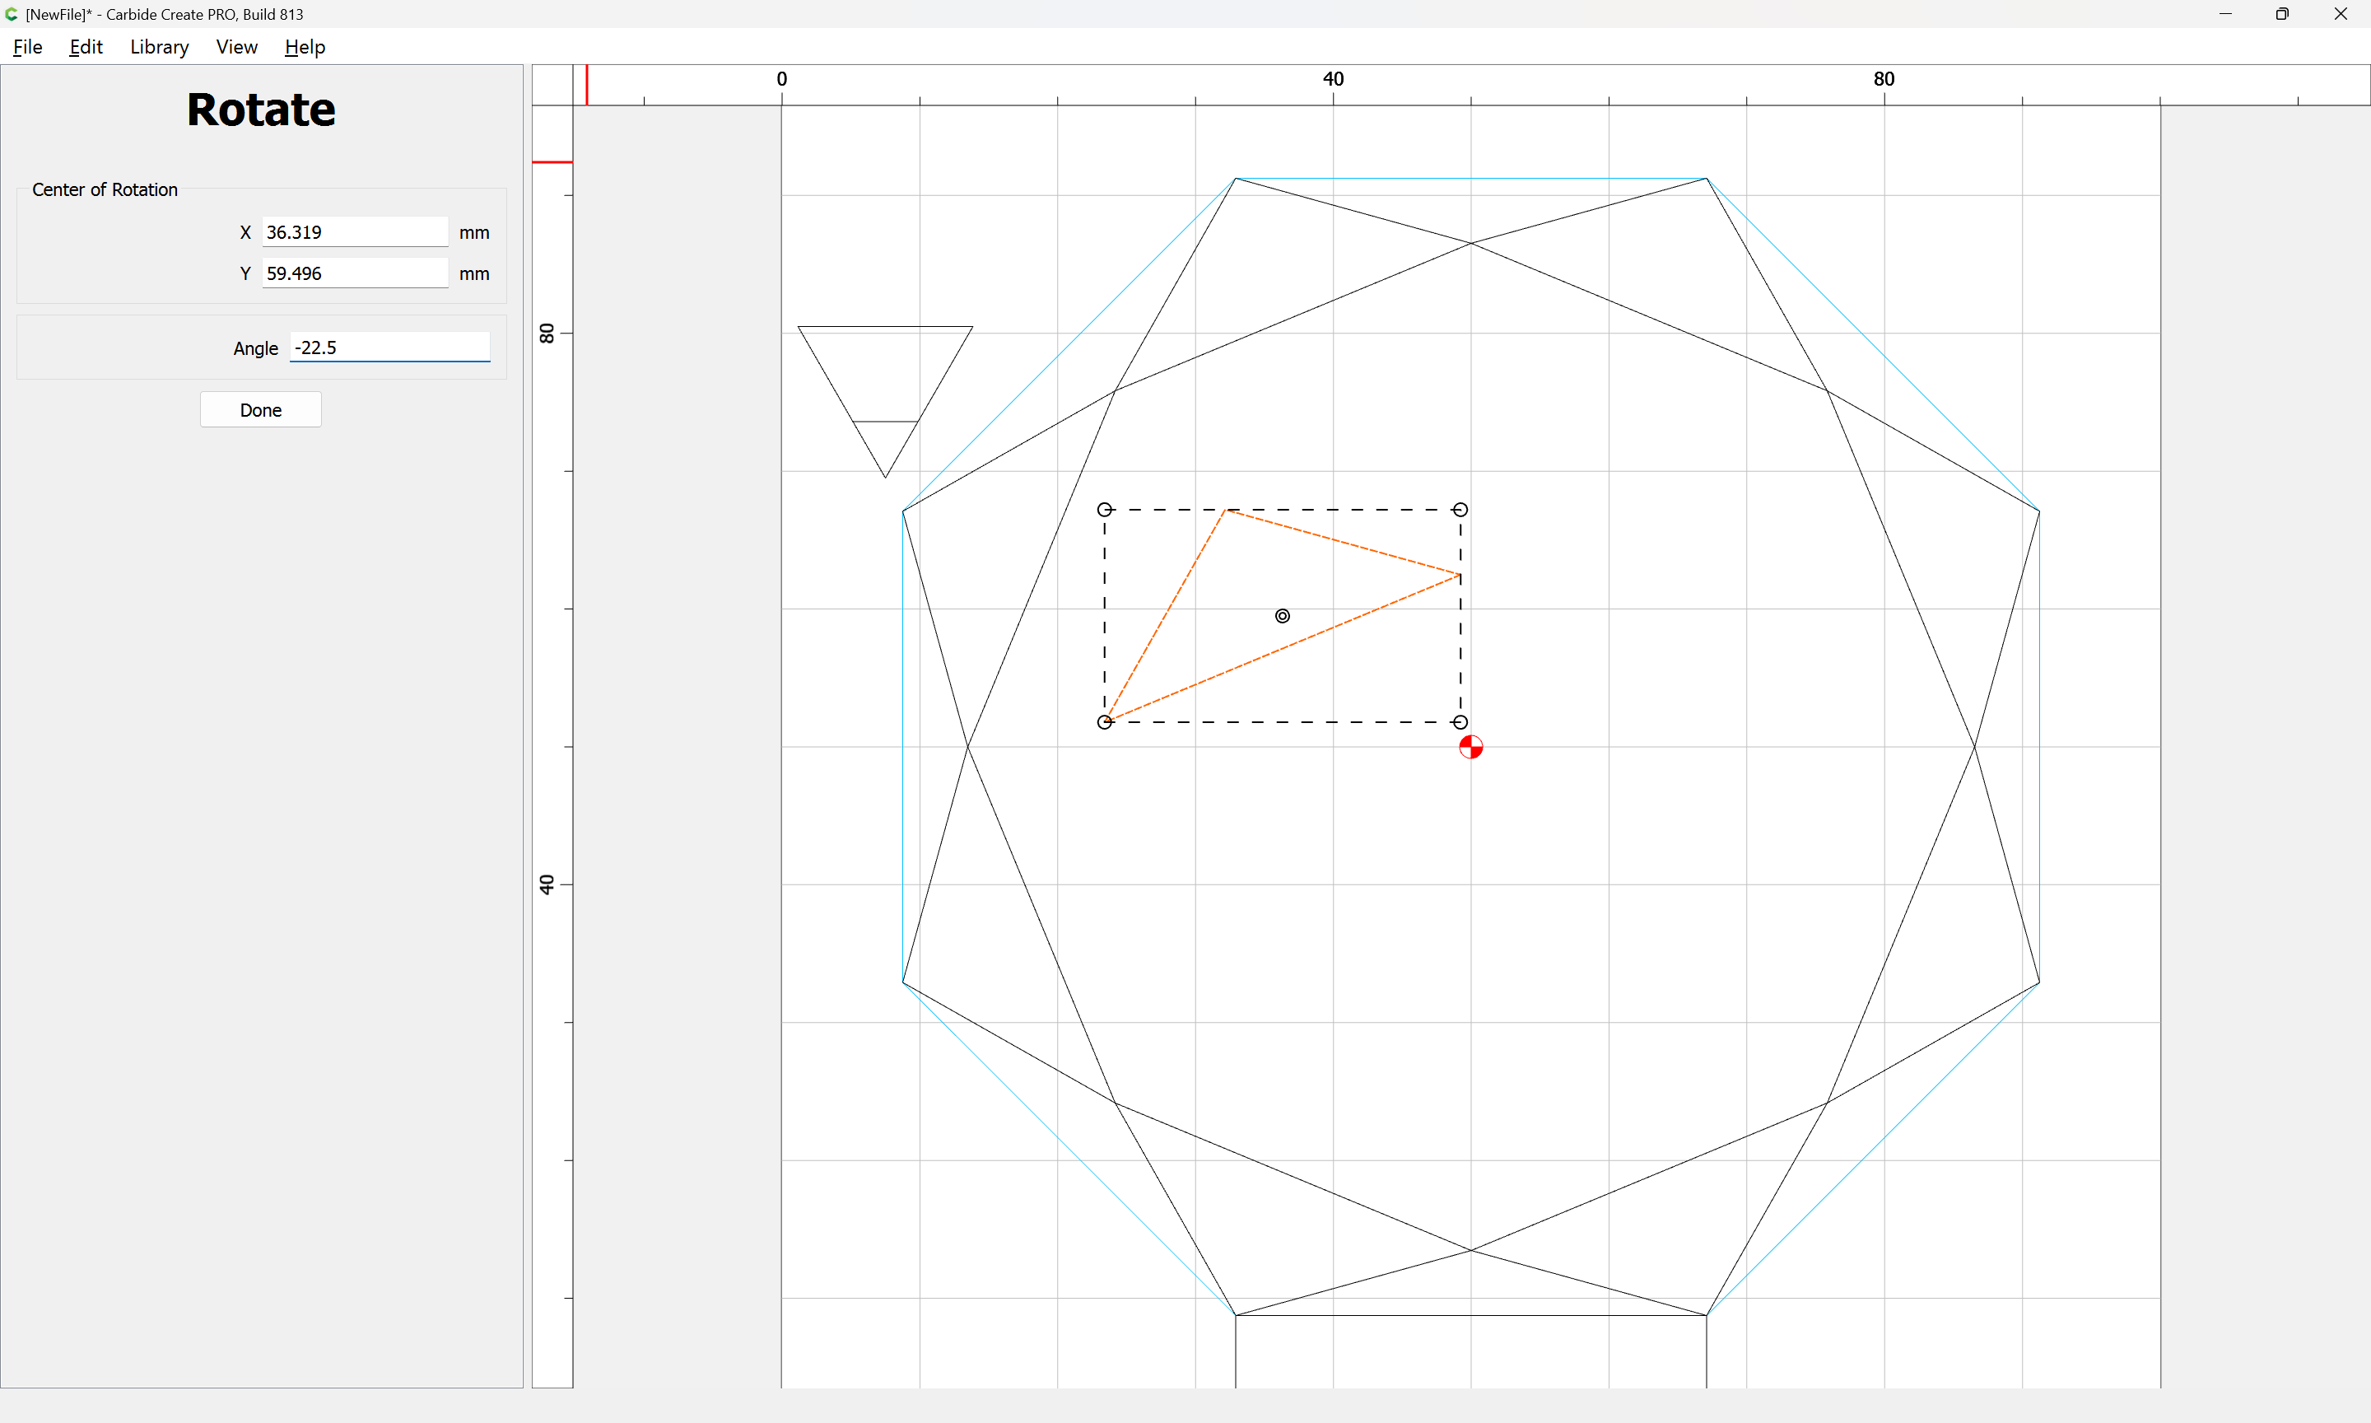Click the Carbide Create app icon in title bar
This screenshot has height=1423, width=2371.
(x=12, y=14)
